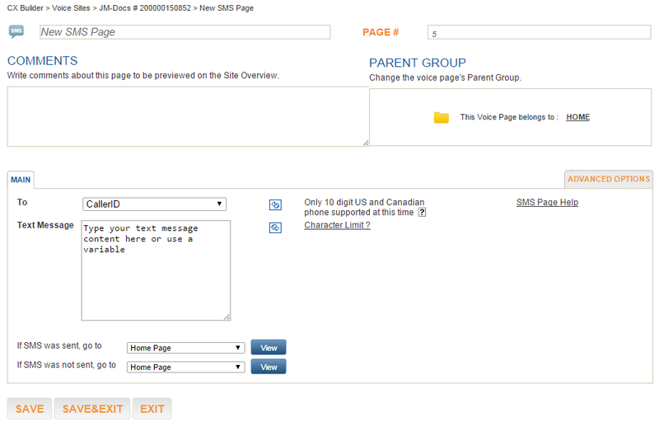
Task: Open the Character Limit link
Action: pos(337,225)
